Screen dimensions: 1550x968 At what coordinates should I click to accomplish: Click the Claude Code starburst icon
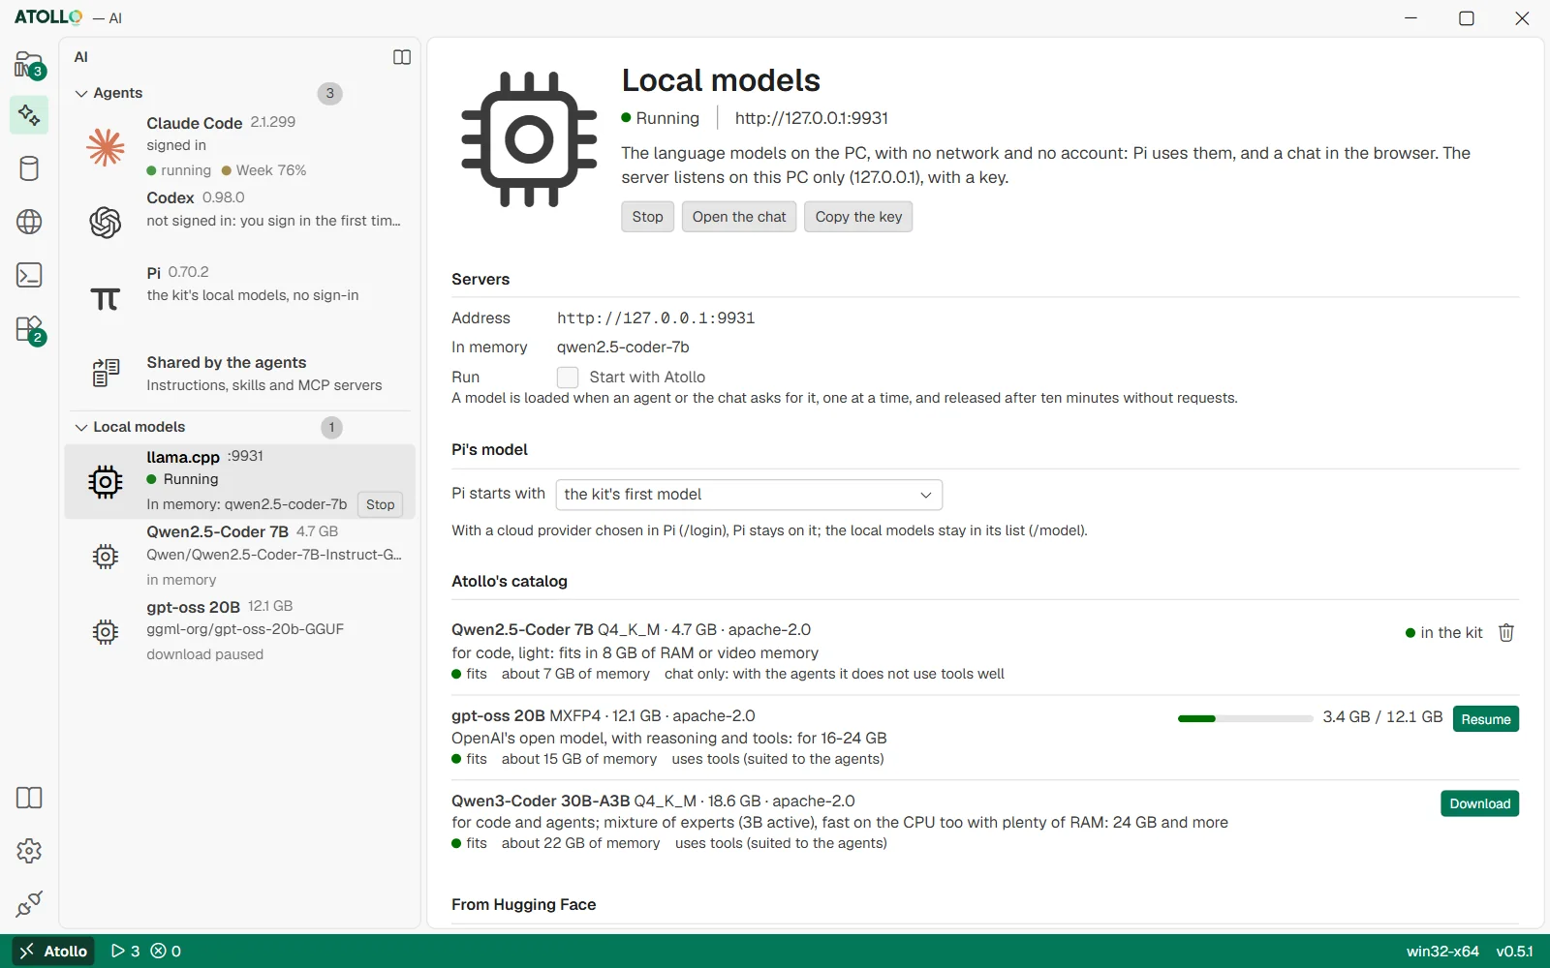click(x=106, y=147)
